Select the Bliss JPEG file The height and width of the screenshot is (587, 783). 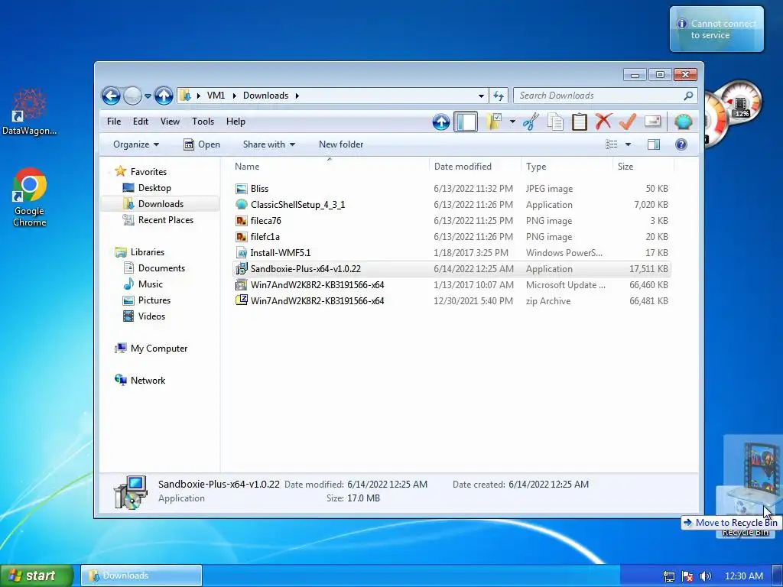click(x=452, y=189)
